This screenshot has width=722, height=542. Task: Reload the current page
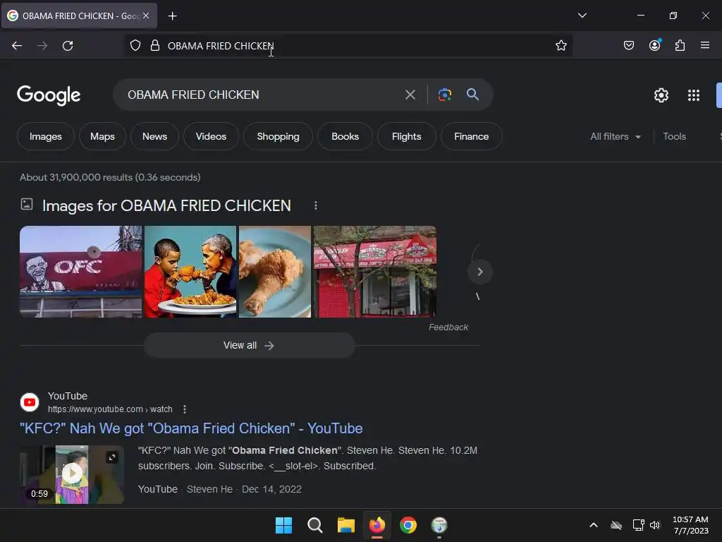pyautogui.click(x=68, y=46)
